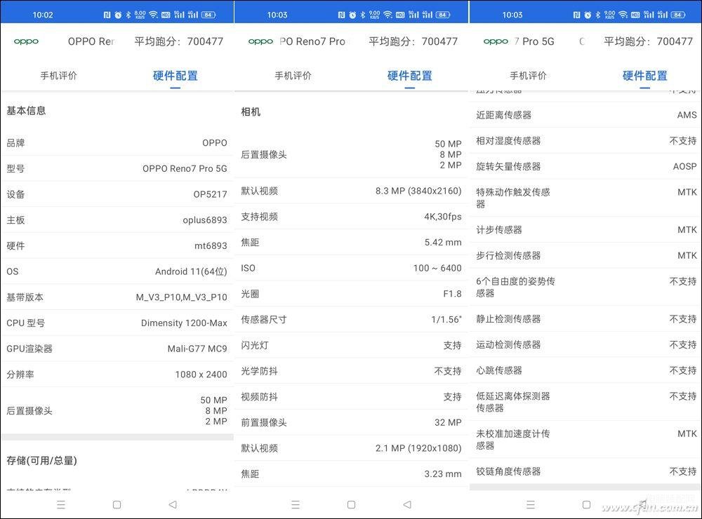Click the NFC icon above the 相机 screen
The width and height of the screenshot is (702, 519).
coord(342,15)
